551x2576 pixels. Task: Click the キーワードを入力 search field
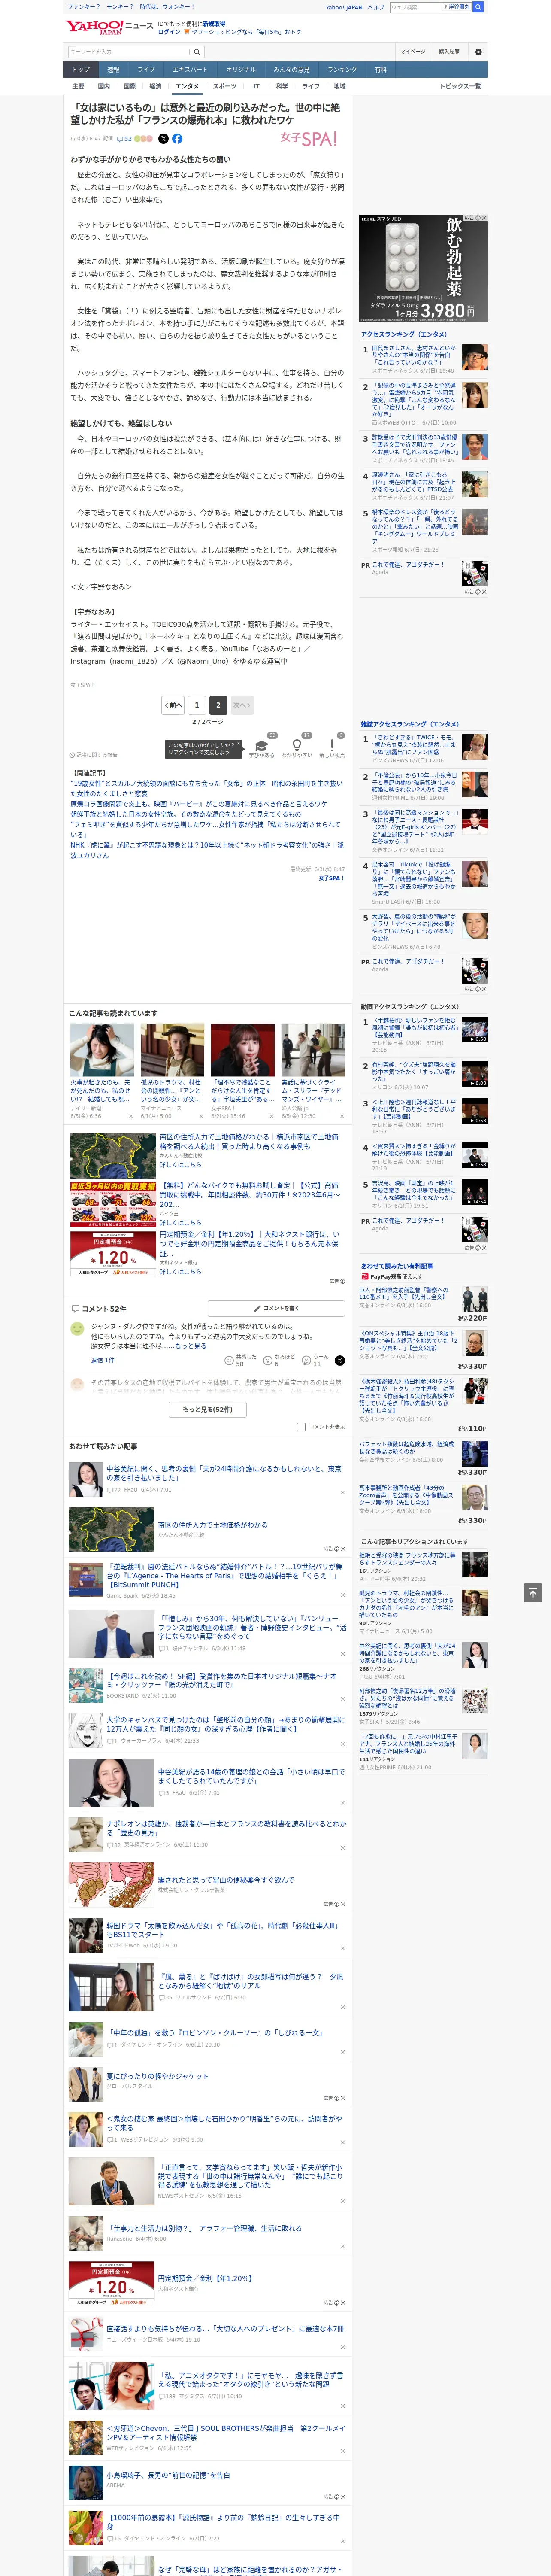coord(129,52)
